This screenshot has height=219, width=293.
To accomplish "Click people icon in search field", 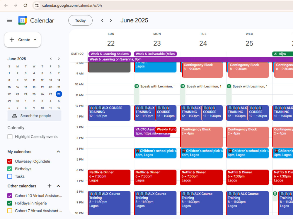I will pos(14,116).
